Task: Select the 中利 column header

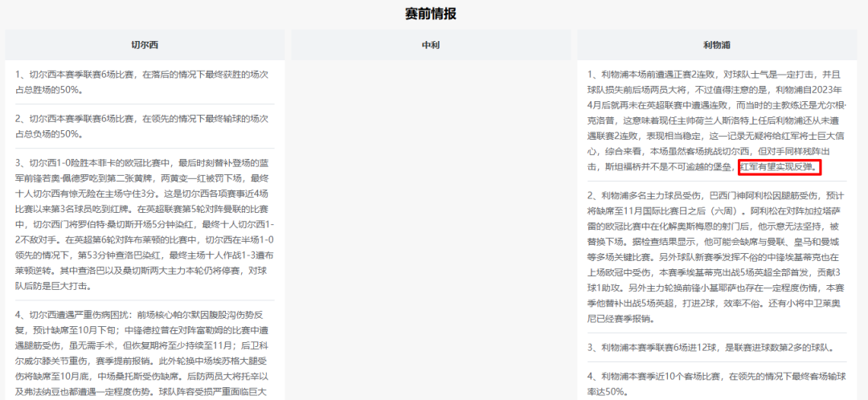Action: tap(431, 45)
